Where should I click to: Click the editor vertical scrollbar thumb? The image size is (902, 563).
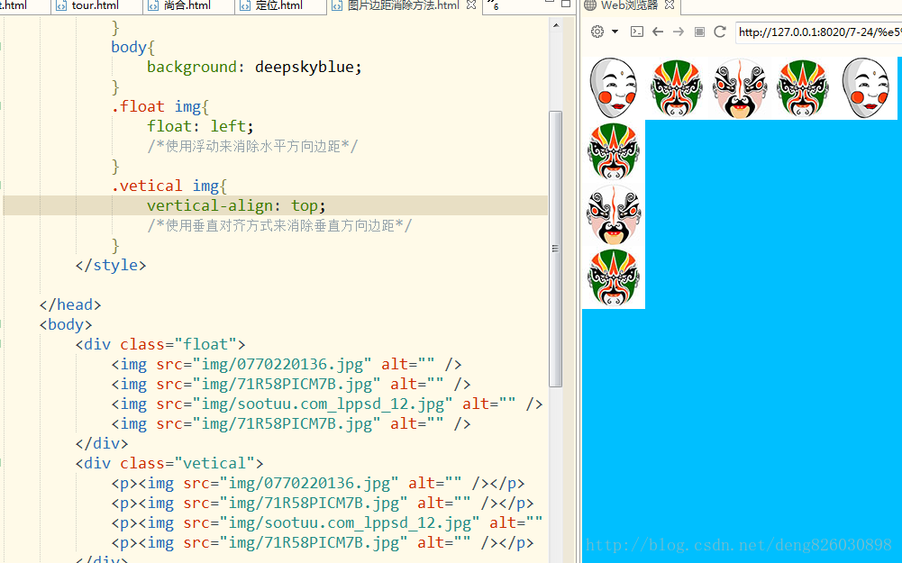tap(556, 249)
